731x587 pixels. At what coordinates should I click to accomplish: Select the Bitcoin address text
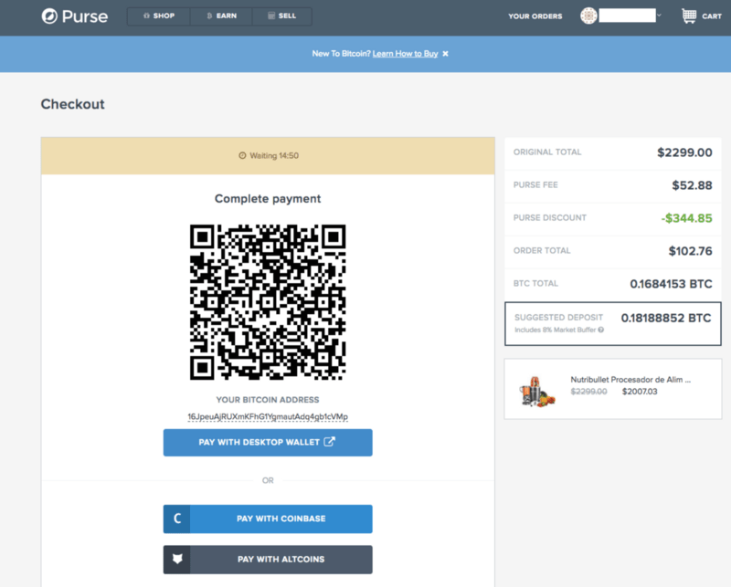pyautogui.click(x=268, y=416)
